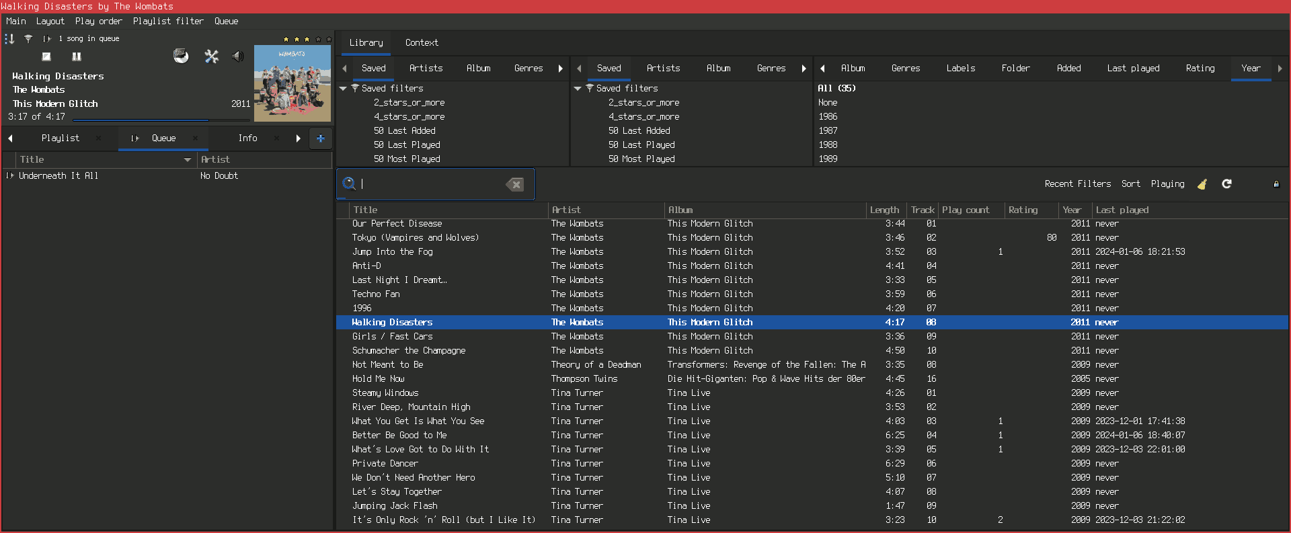Collapse 'Saved filters' tree in first pane
The image size is (1291, 533).
click(x=343, y=88)
